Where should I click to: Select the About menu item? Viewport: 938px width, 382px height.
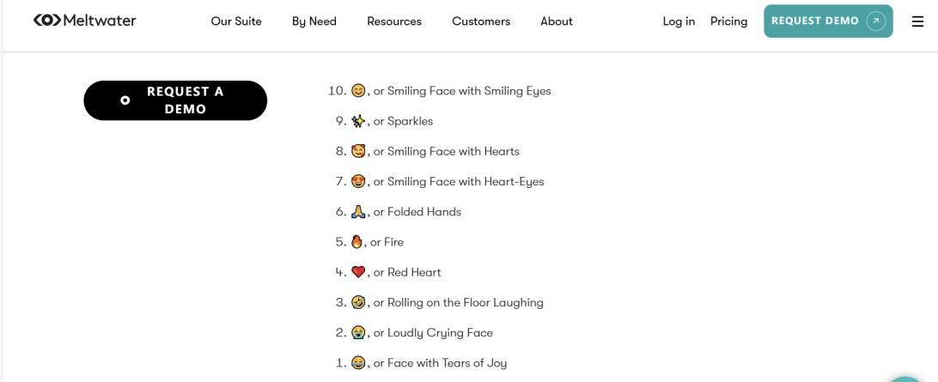[557, 21]
